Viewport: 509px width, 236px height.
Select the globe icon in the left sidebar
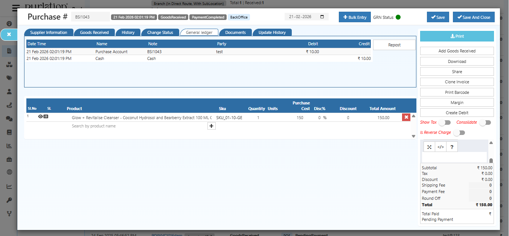[9, 172]
